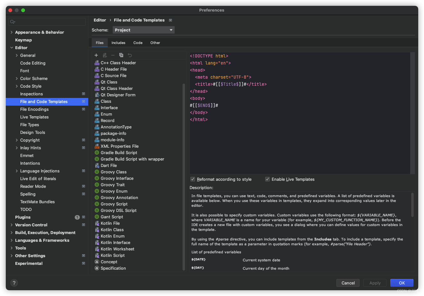
Task: Click the Plugins update count badge
Action: [77, 217]
